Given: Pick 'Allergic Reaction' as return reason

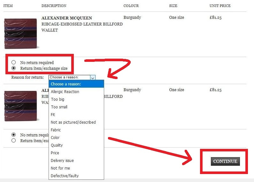Looking at the screenshot, I should (x=76, y=92).
